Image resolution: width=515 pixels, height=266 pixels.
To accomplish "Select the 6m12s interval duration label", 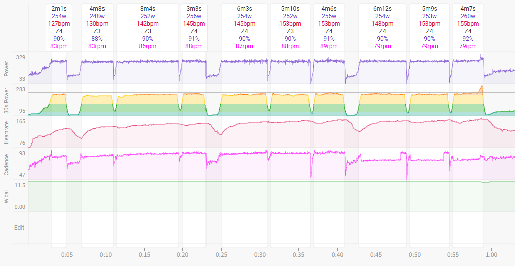I will tap(383, 8).
